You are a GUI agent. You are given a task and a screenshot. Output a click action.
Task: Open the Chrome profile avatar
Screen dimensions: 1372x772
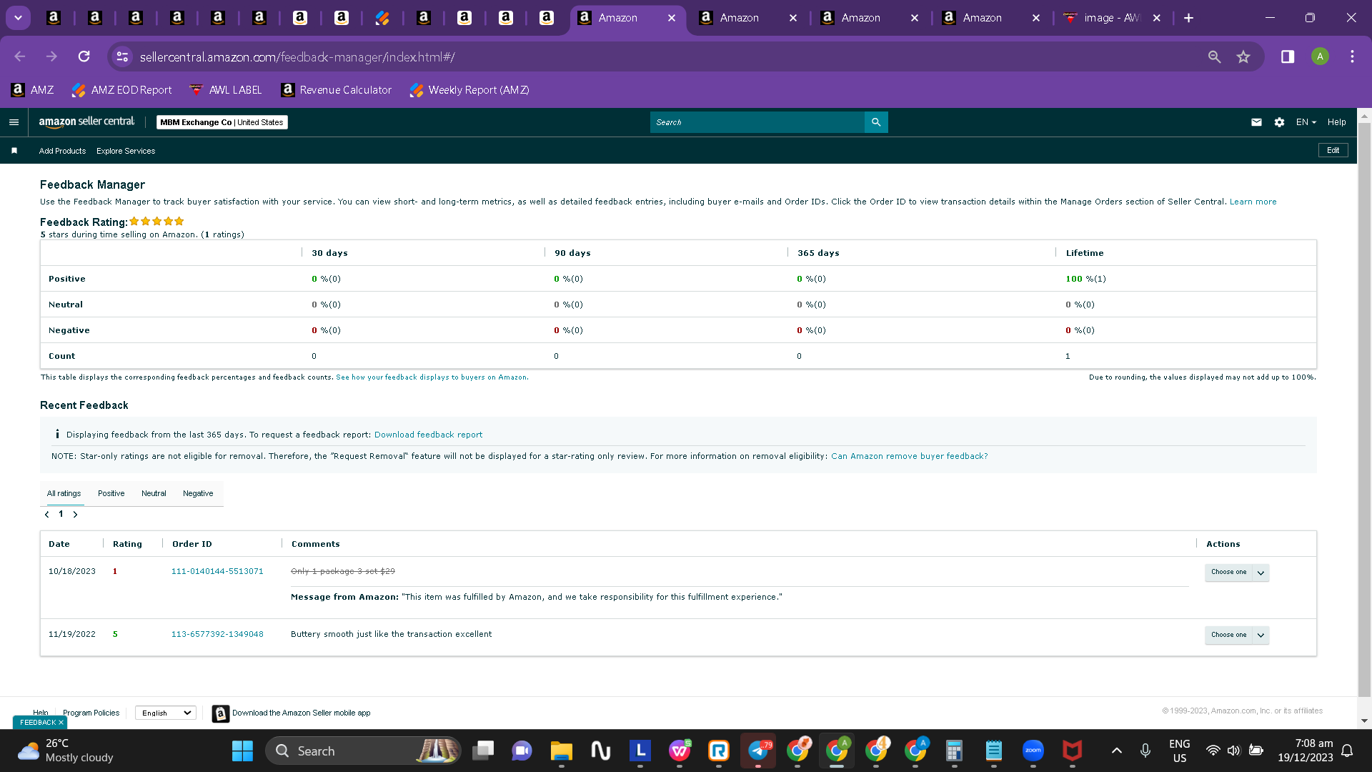pyautogui.click(x=1320, y=56)
